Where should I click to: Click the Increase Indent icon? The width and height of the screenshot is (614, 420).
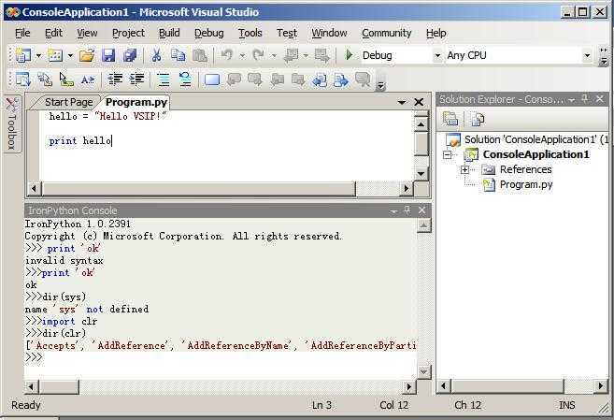(136, 80)
